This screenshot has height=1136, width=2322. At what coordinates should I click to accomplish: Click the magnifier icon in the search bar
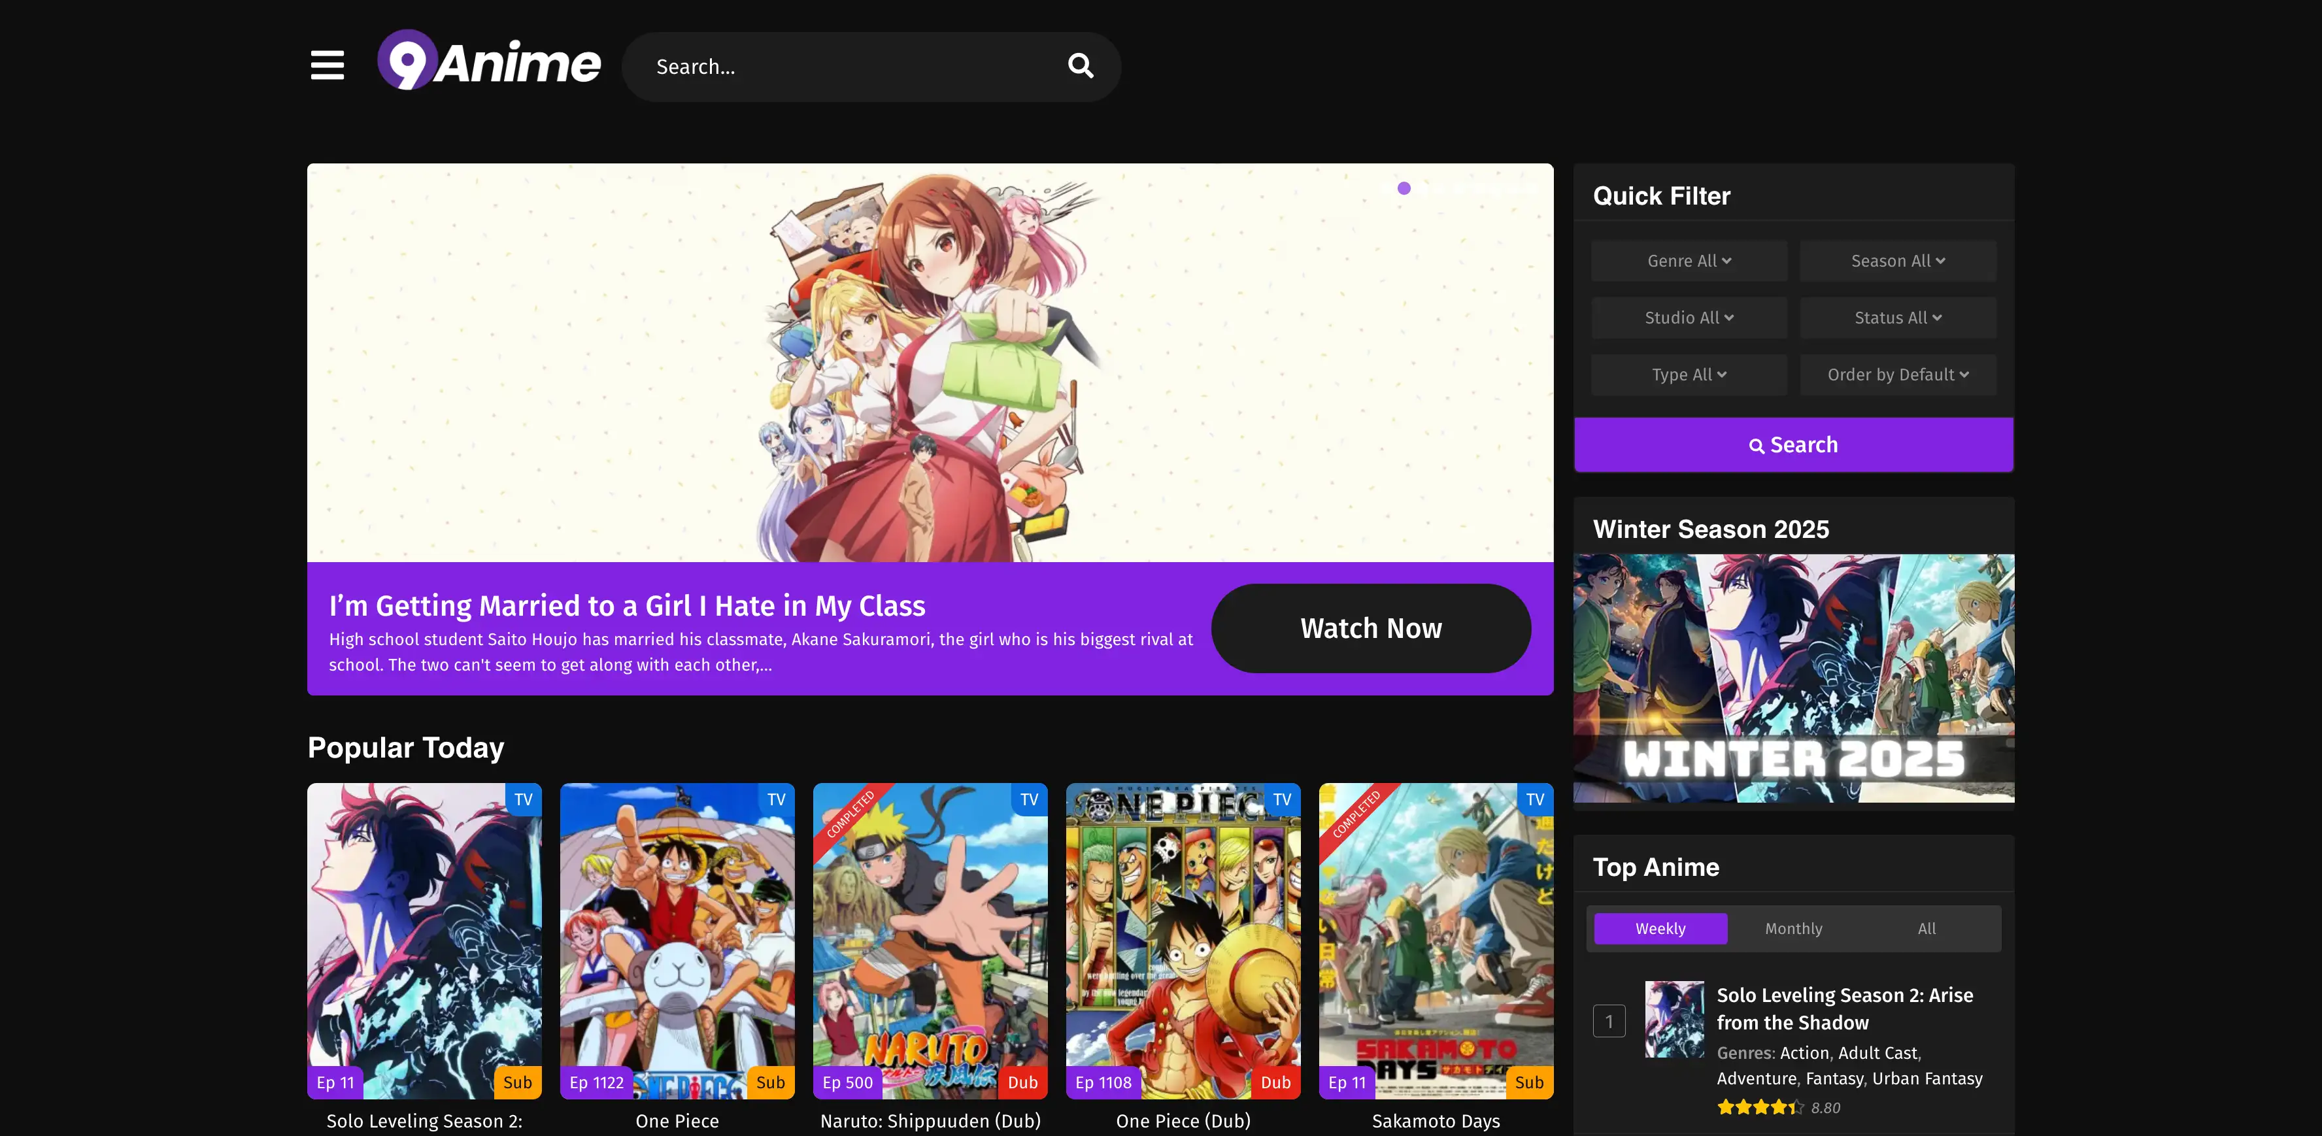click(1080, 66)
